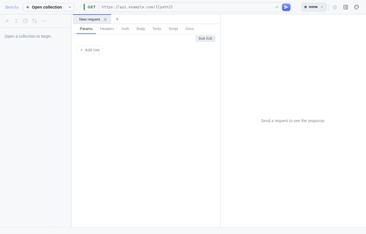
Task: Open the settings gear icon
Action: pos(335,7)
